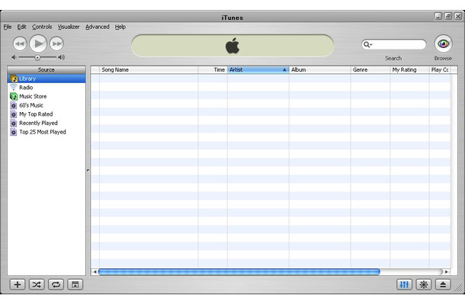Open the Edit menu
Screen dimensions: 465x305
click(21, 27)
